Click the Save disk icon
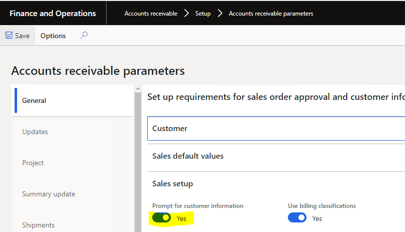405x232 pixels. 9,36
